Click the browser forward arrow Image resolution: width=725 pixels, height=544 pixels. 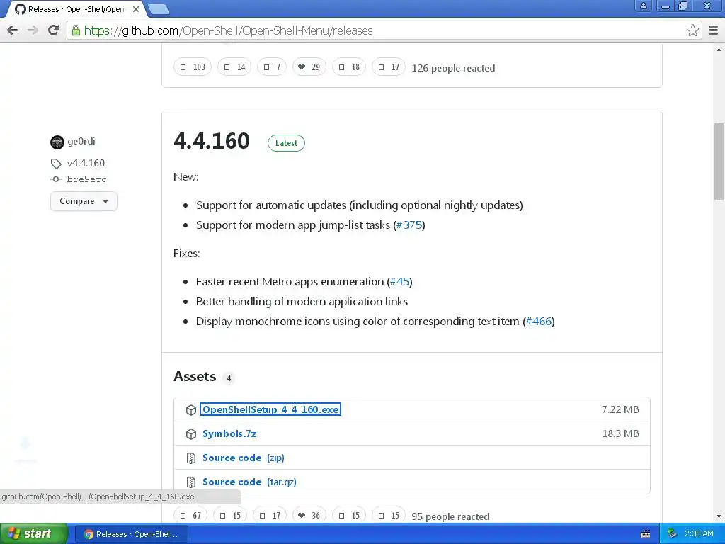pyautogui.click(x=33, y=30)
